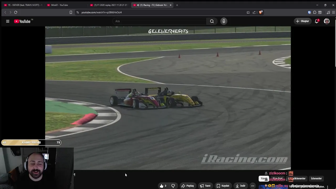This screenshot has height=189, width=336.
Task: Share this page via address bar icon
Action: tap(254, 12)
